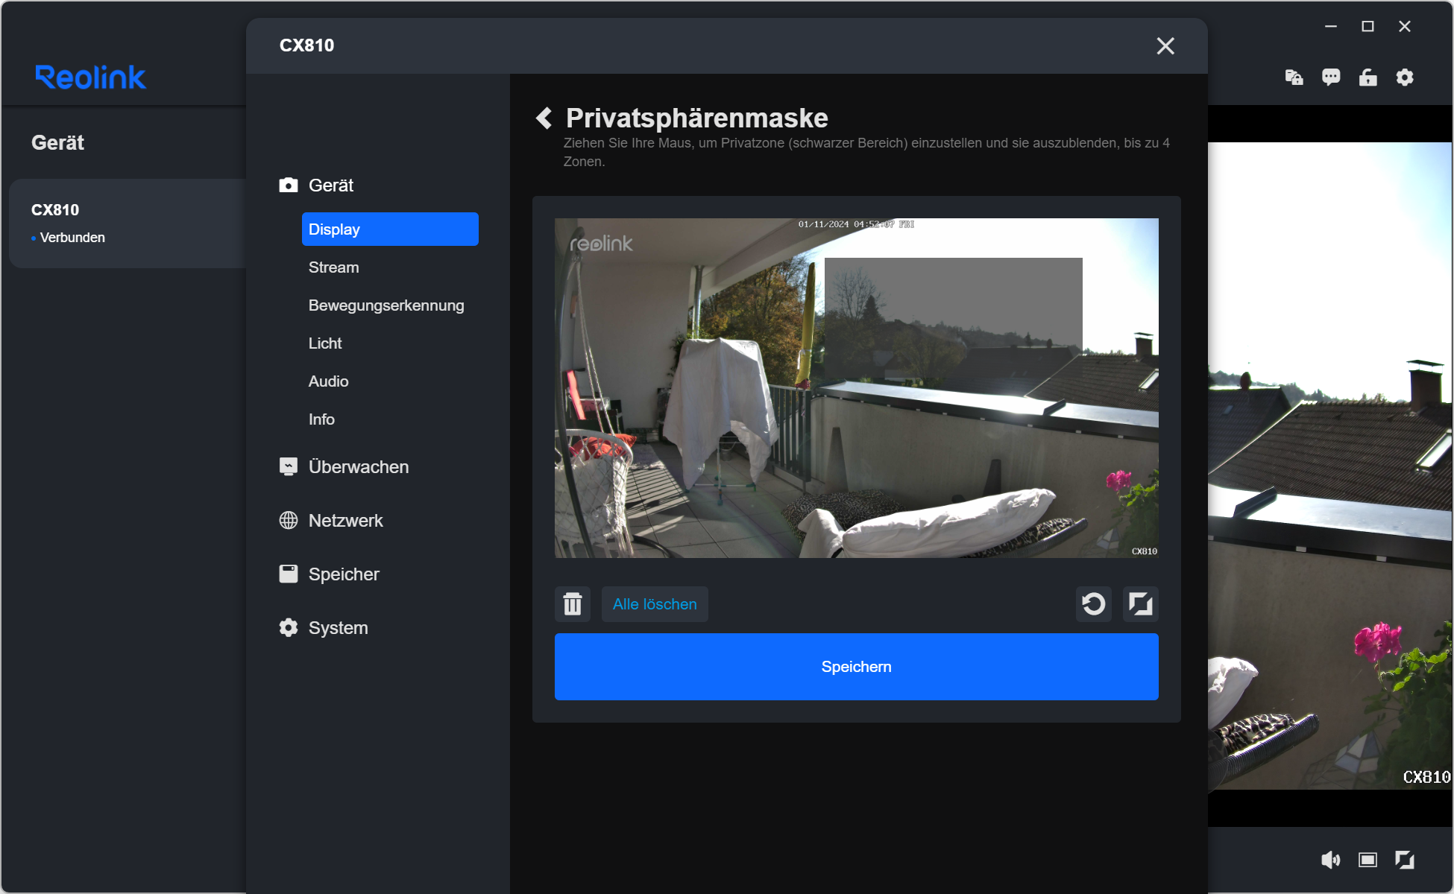This screenshot has width=1454, height=894.
Task: Select the Stream menu item
Action: (333, 267)
